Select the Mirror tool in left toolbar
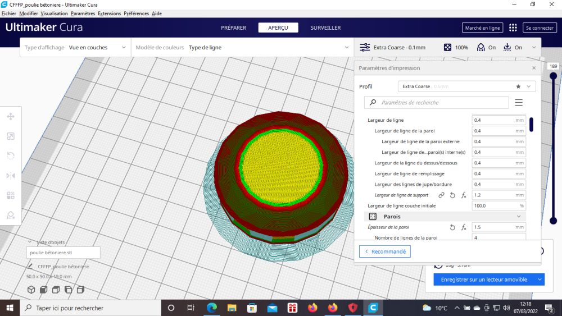 coord(11,176)
